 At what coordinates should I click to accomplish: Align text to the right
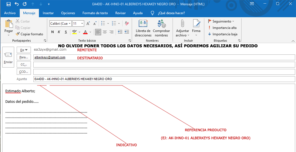click(112, 32)
